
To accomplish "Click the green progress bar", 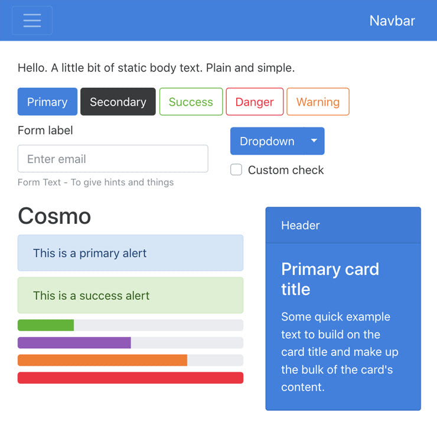I will 45,325.
